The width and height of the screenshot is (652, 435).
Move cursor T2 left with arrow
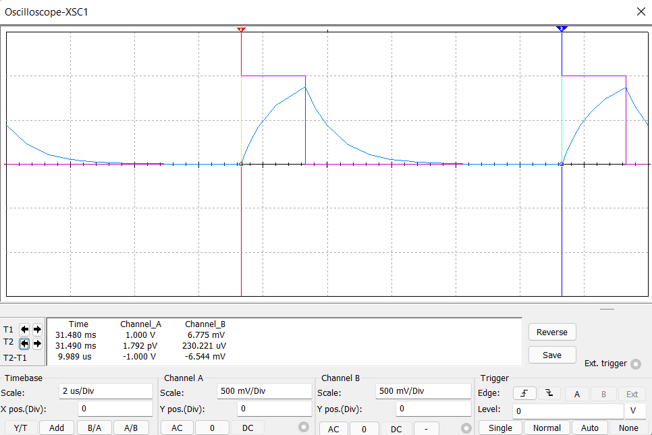(x=24, y=343)
